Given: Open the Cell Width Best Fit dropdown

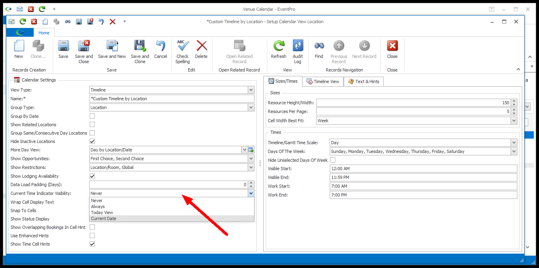Looking at the screenshot, I should [514, 120].
